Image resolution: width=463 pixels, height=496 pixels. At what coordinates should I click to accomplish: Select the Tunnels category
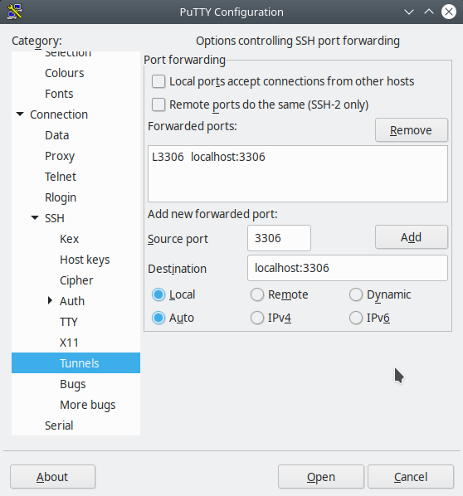(x=76, y=363)
